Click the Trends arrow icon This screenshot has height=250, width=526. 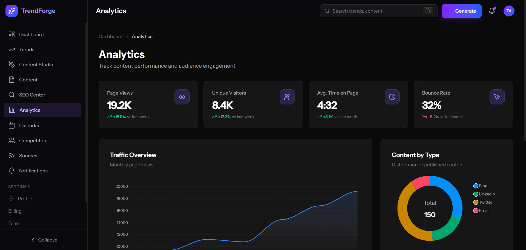[x=12, y=50]
